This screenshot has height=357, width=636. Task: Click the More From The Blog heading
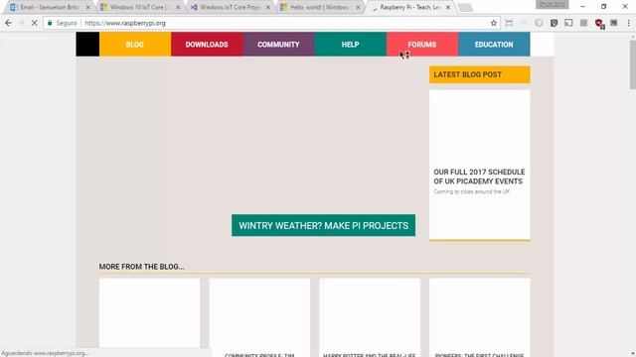click(141, 267)
